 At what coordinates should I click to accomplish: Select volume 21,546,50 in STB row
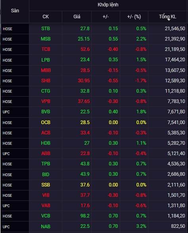[x=175, y=29]
